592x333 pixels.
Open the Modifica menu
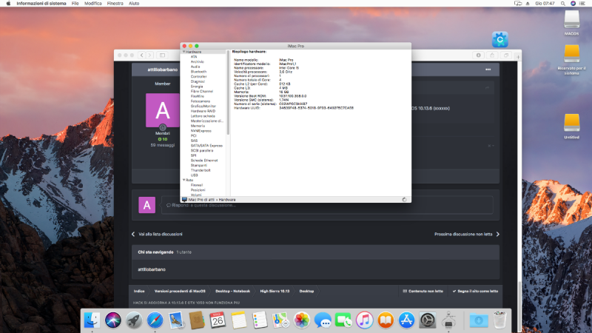93,4
